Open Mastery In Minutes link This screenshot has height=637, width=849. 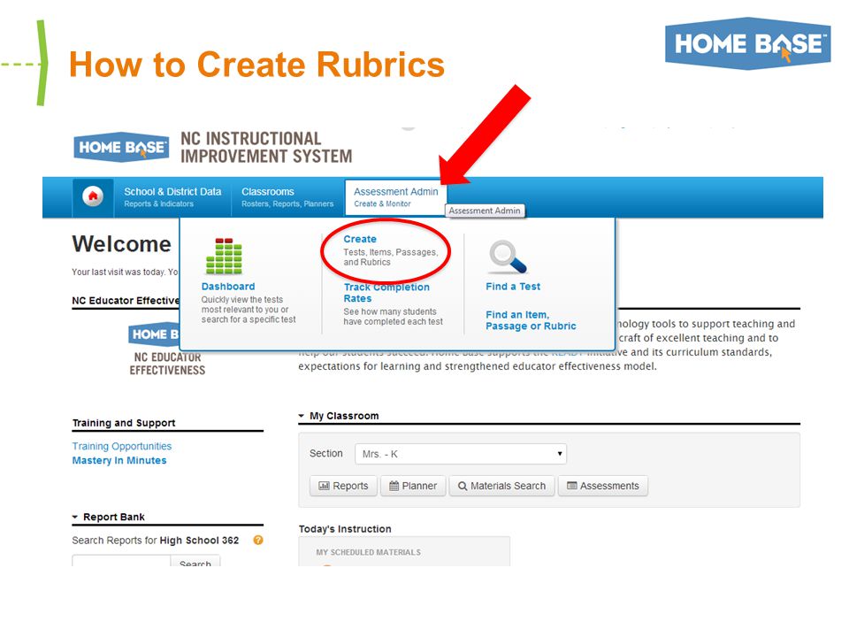coord(119,460)
